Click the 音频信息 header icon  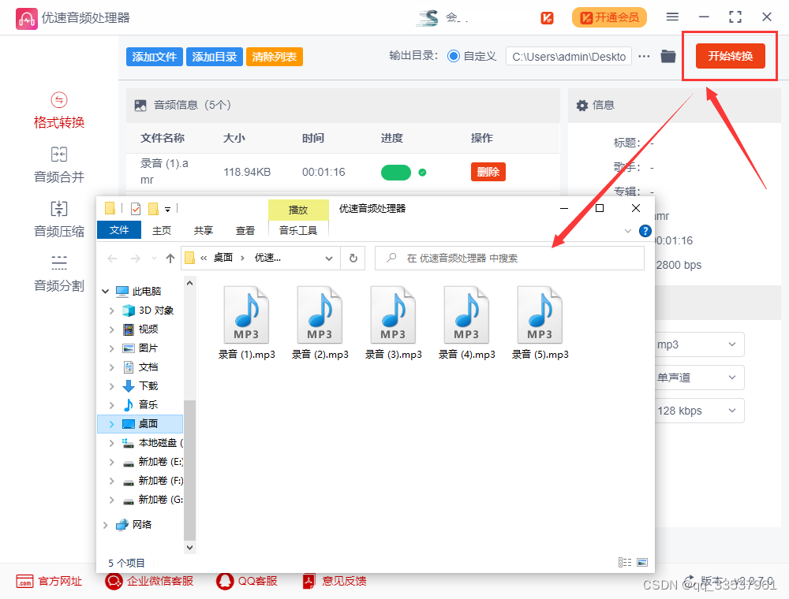tap(140, 106)
